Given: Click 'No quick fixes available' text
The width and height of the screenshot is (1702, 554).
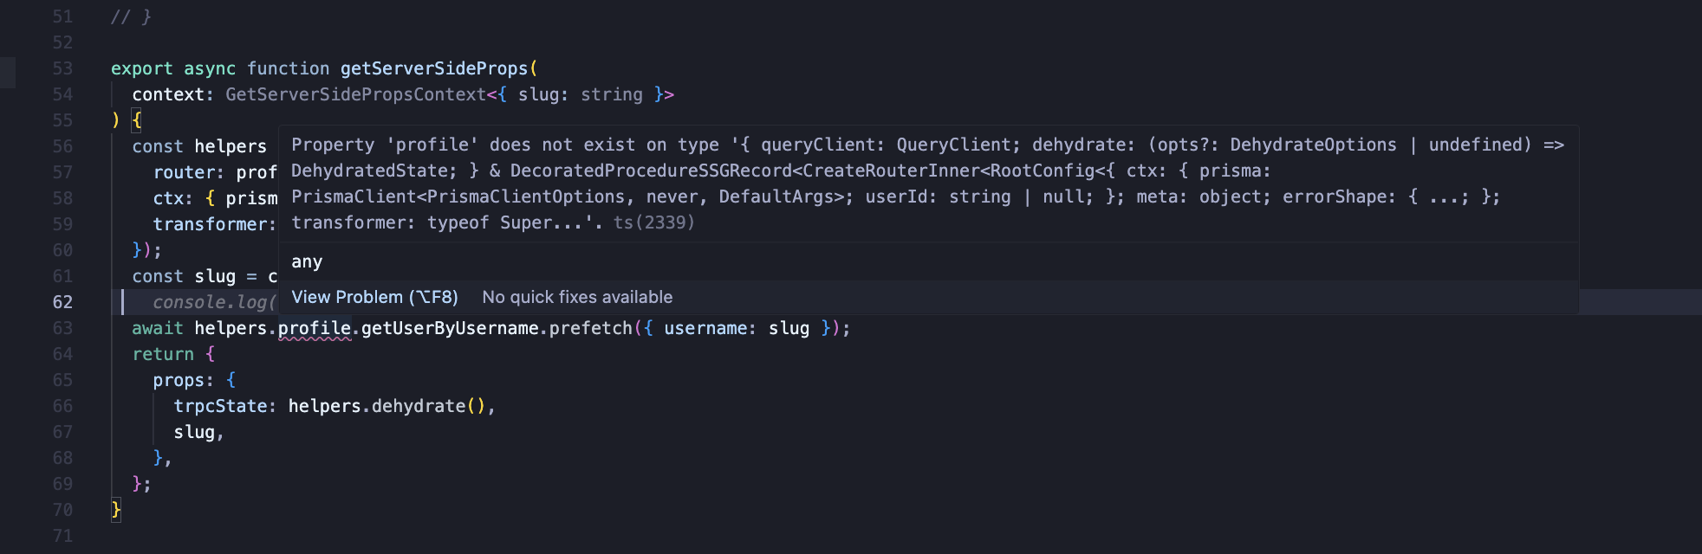Looking at the screenshot, I should tap(577, 297).
